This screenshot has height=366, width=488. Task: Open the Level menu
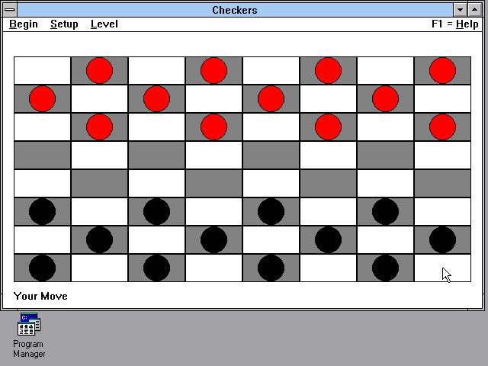point(104,24)
